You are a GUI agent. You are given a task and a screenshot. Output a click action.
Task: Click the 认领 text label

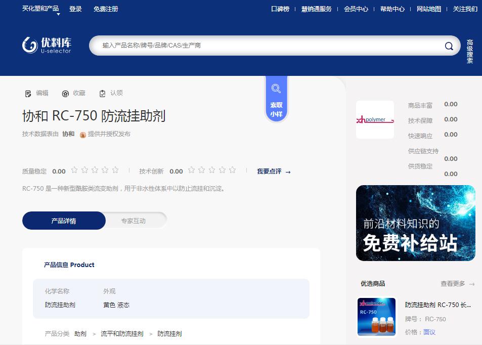pos(116,93)
